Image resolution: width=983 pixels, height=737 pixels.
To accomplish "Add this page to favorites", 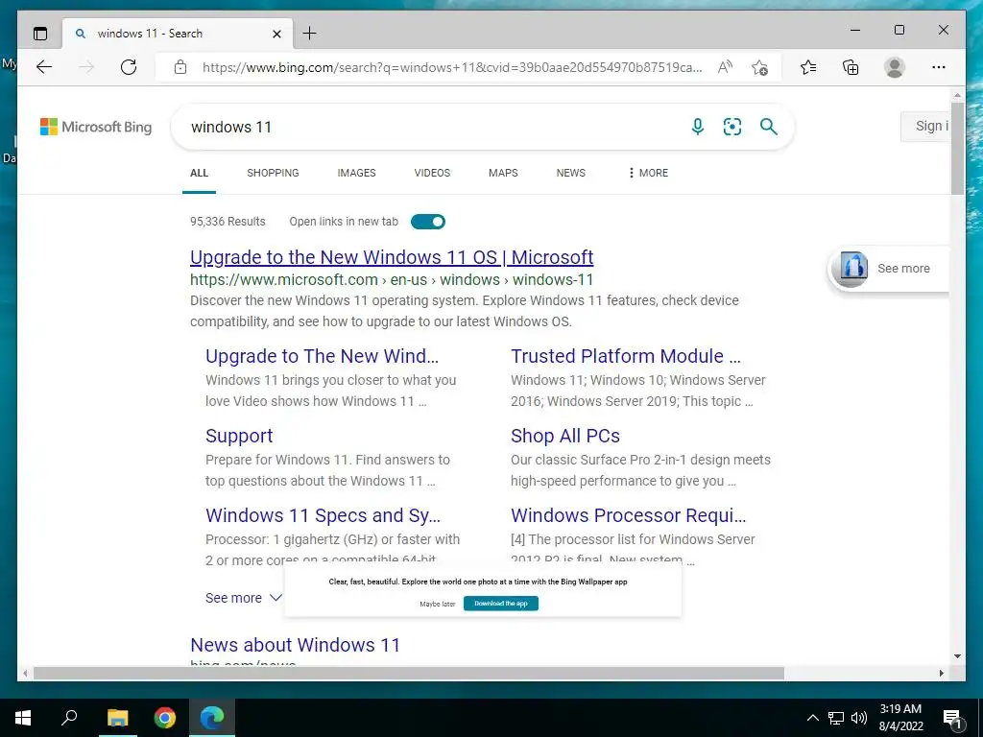I will (x=760, y=67).
